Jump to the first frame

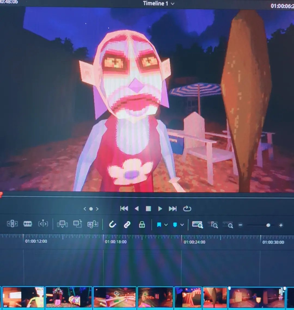tap(124, 208)
